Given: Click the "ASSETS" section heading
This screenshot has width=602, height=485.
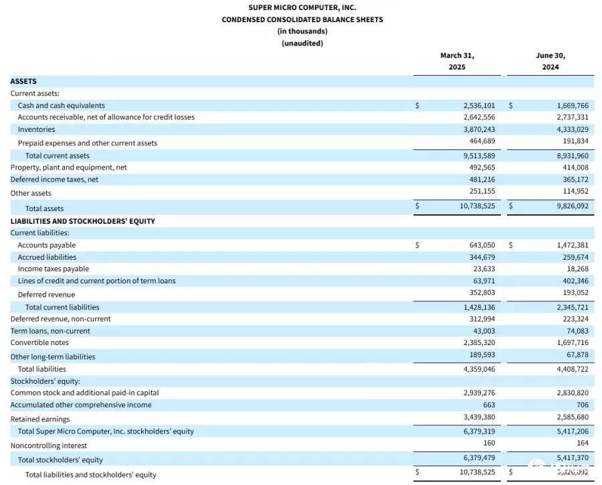Looking at the screenshot, I should 23,81.
